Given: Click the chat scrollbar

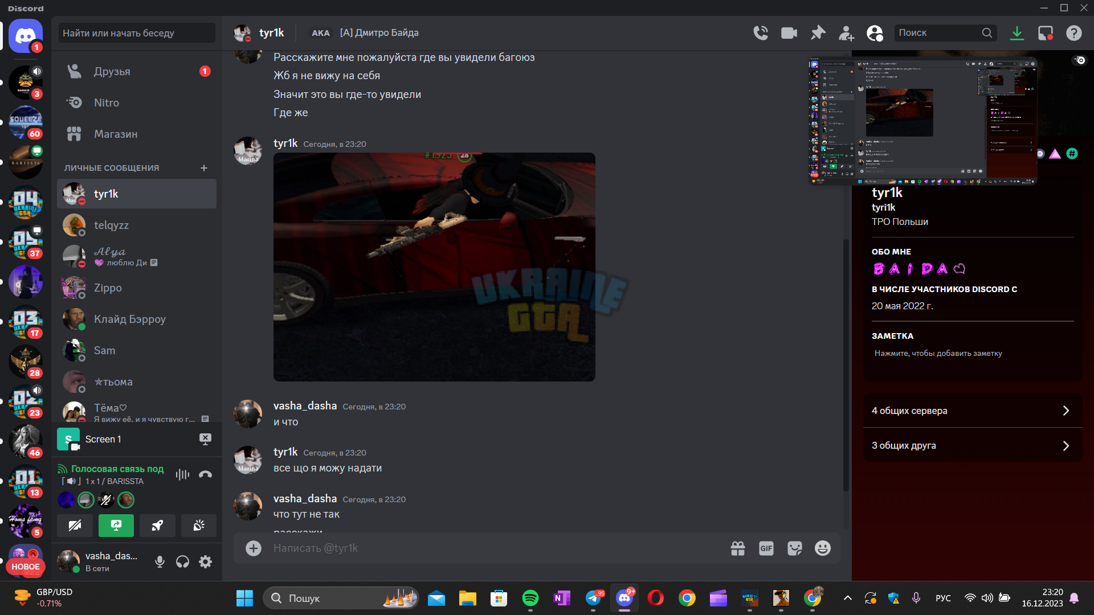Looking at the screenshot, I should point(846,364).
